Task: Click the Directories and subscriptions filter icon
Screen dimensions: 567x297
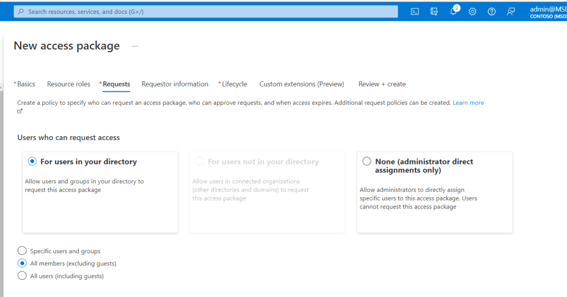Action: (x=434, y=12)
